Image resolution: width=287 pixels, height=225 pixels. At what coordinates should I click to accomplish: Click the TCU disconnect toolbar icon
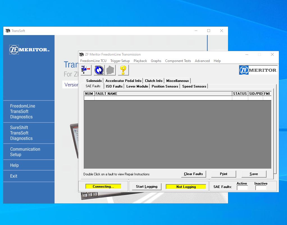point(85,70)
